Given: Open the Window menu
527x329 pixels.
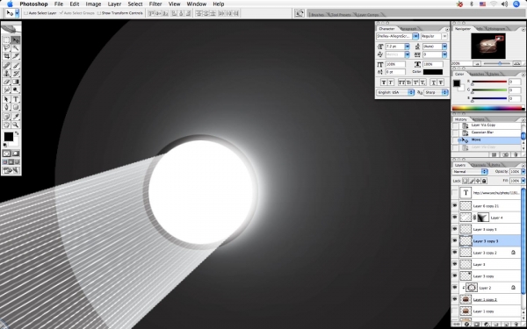Looking at the screenshot, I should [196, 4].
